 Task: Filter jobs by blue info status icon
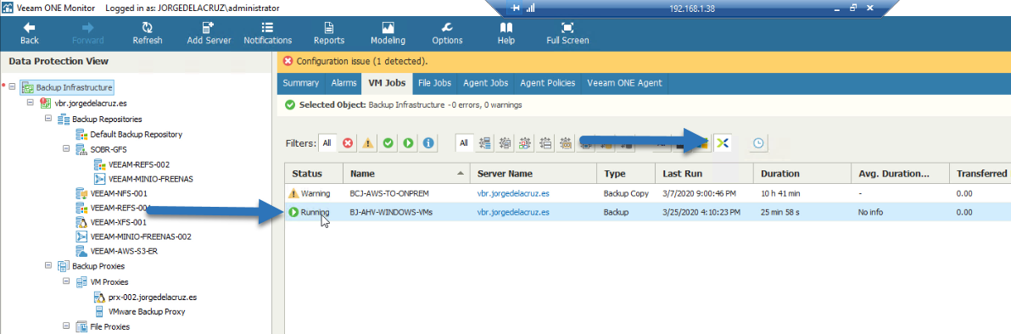(x=428, y=143)
